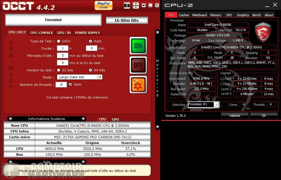The image size is (281, 180).
Task: Click the 37,1% overclock cell
Action: (x=131, y=149)
